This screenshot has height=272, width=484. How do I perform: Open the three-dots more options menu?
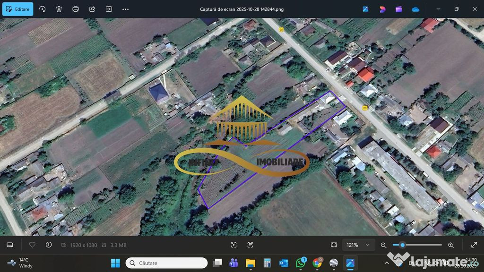coord(125,9)
